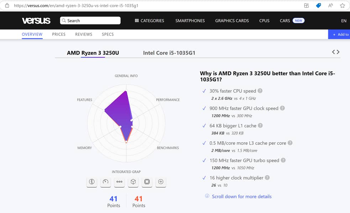Select the Intel Core i5-1035G1 tab
The height and width of the screenshot is (213, 350).
(x=169, y=53)
